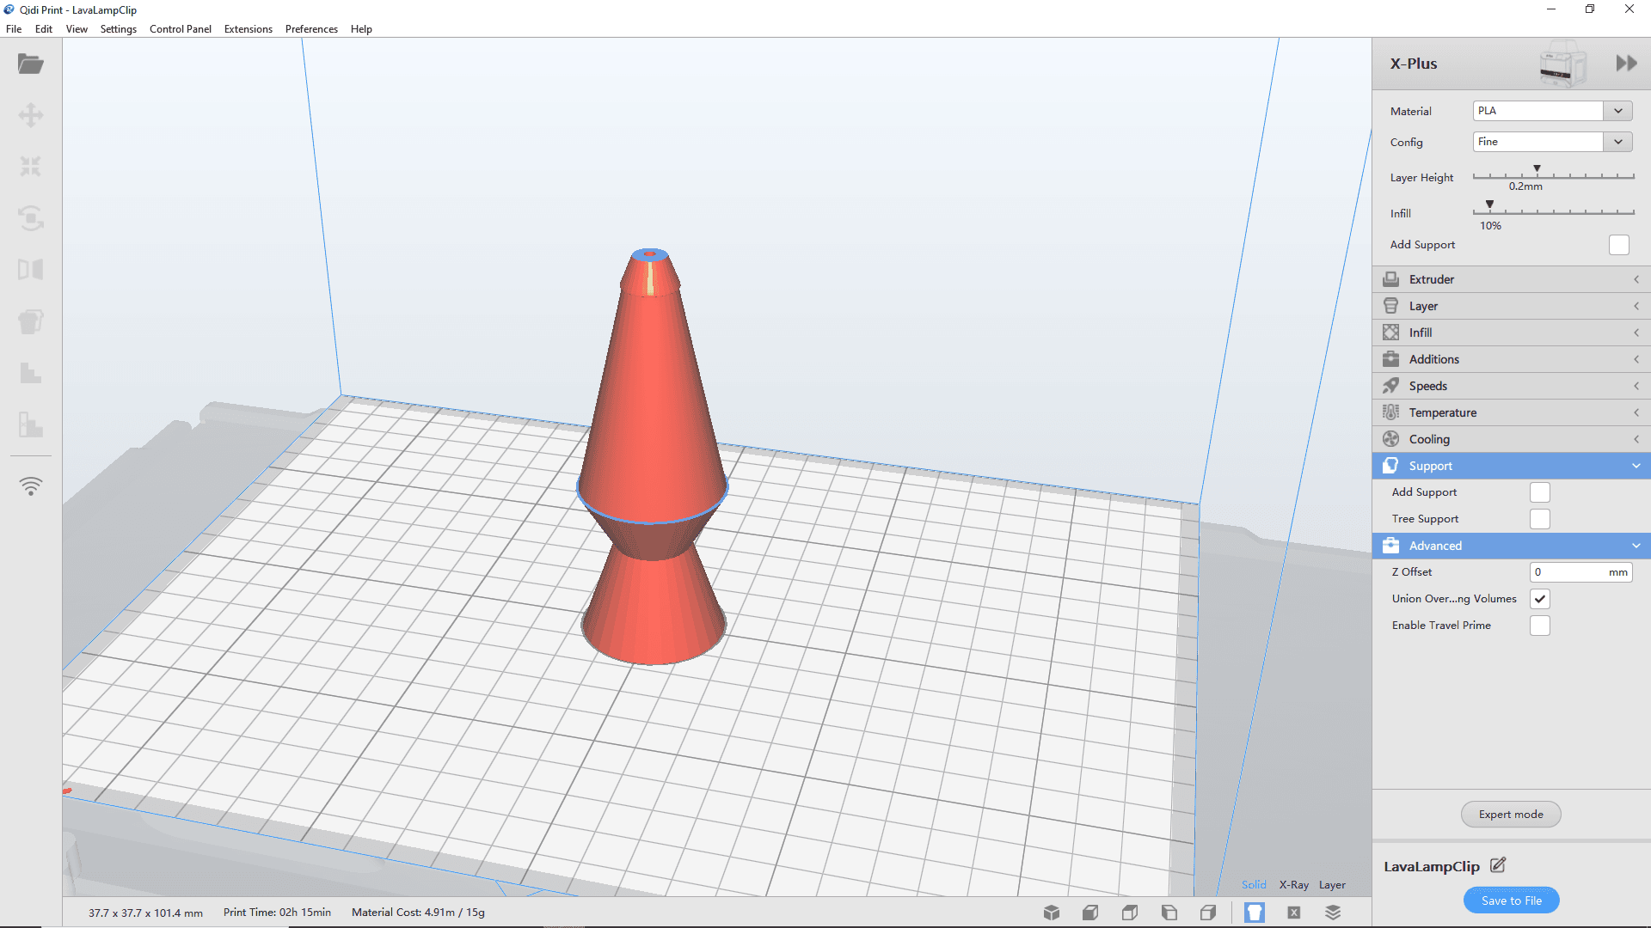
Task: Enable Tree Support checkbox
Action: [x=1540, y=519]
